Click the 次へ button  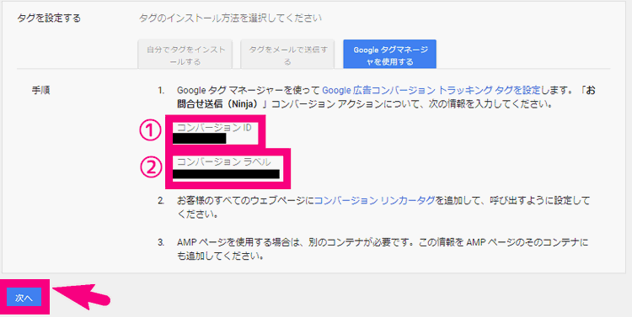[24, 299]
